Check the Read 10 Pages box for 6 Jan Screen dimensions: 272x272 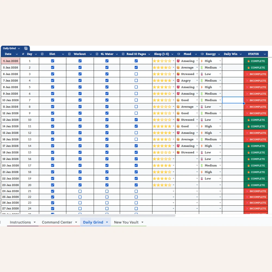136,74
